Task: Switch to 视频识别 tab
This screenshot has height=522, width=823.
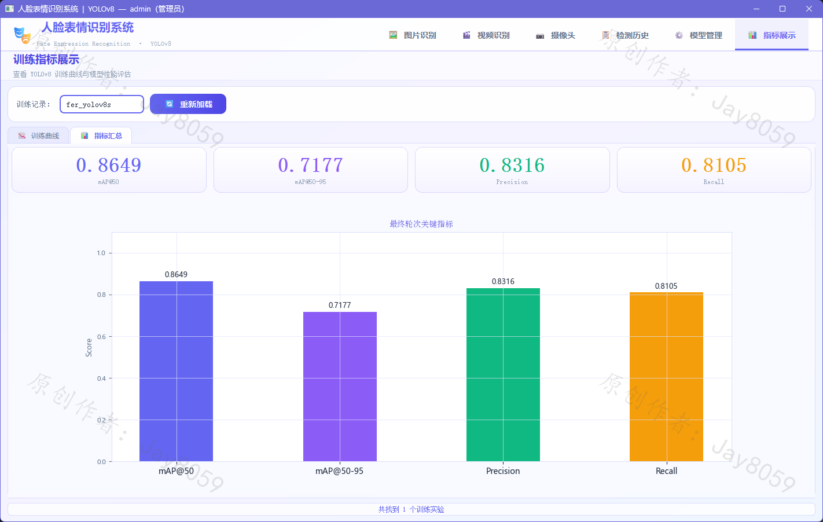Action: coord(487,35)
